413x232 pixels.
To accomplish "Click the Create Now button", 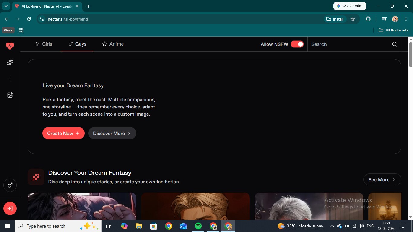I will pyautogui.click(x=63, y=133).
